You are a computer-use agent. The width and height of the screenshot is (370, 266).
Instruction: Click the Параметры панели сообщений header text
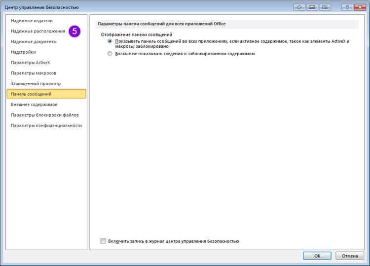[161, 24]
